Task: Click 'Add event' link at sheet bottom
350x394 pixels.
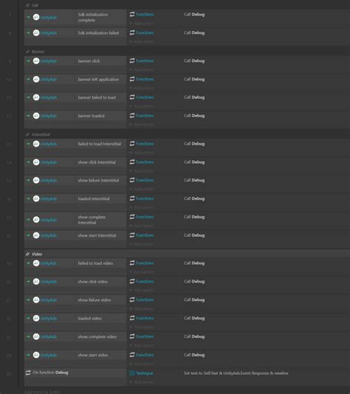Action: (42, 392)
